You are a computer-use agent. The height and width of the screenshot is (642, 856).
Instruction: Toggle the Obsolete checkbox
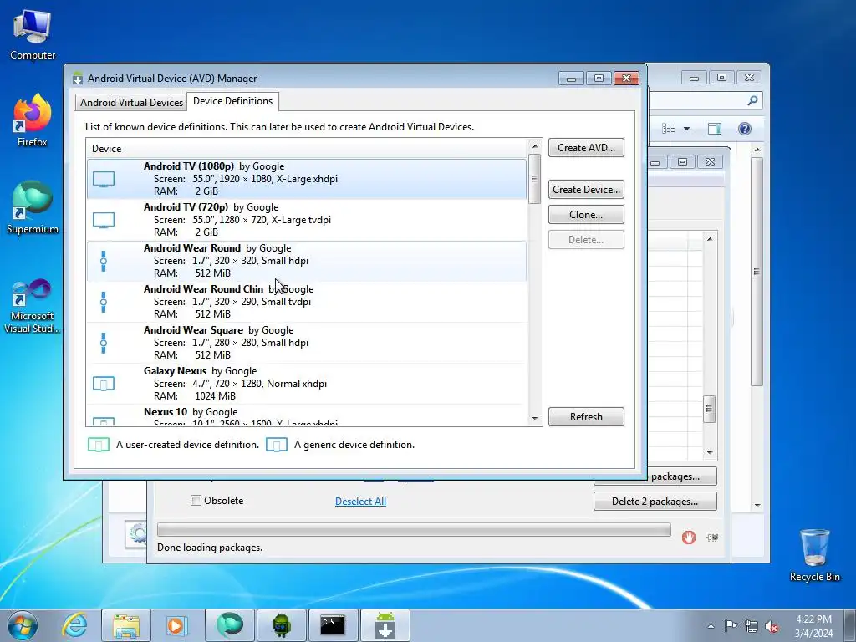point(196,500)
